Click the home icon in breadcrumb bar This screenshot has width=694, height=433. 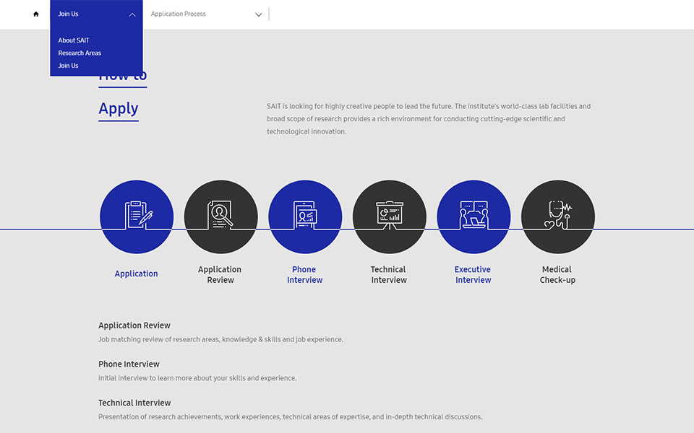tap(36, 14)
